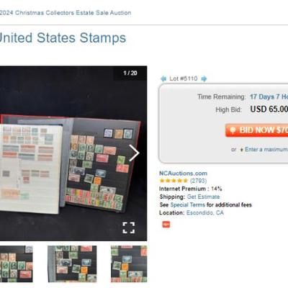Click the orange icon below Location

166,225
